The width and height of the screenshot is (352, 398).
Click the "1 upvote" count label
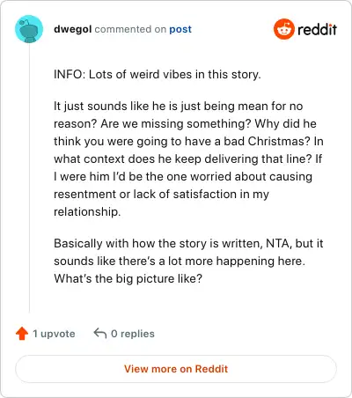pyautogui.click(x=54, y=334)
